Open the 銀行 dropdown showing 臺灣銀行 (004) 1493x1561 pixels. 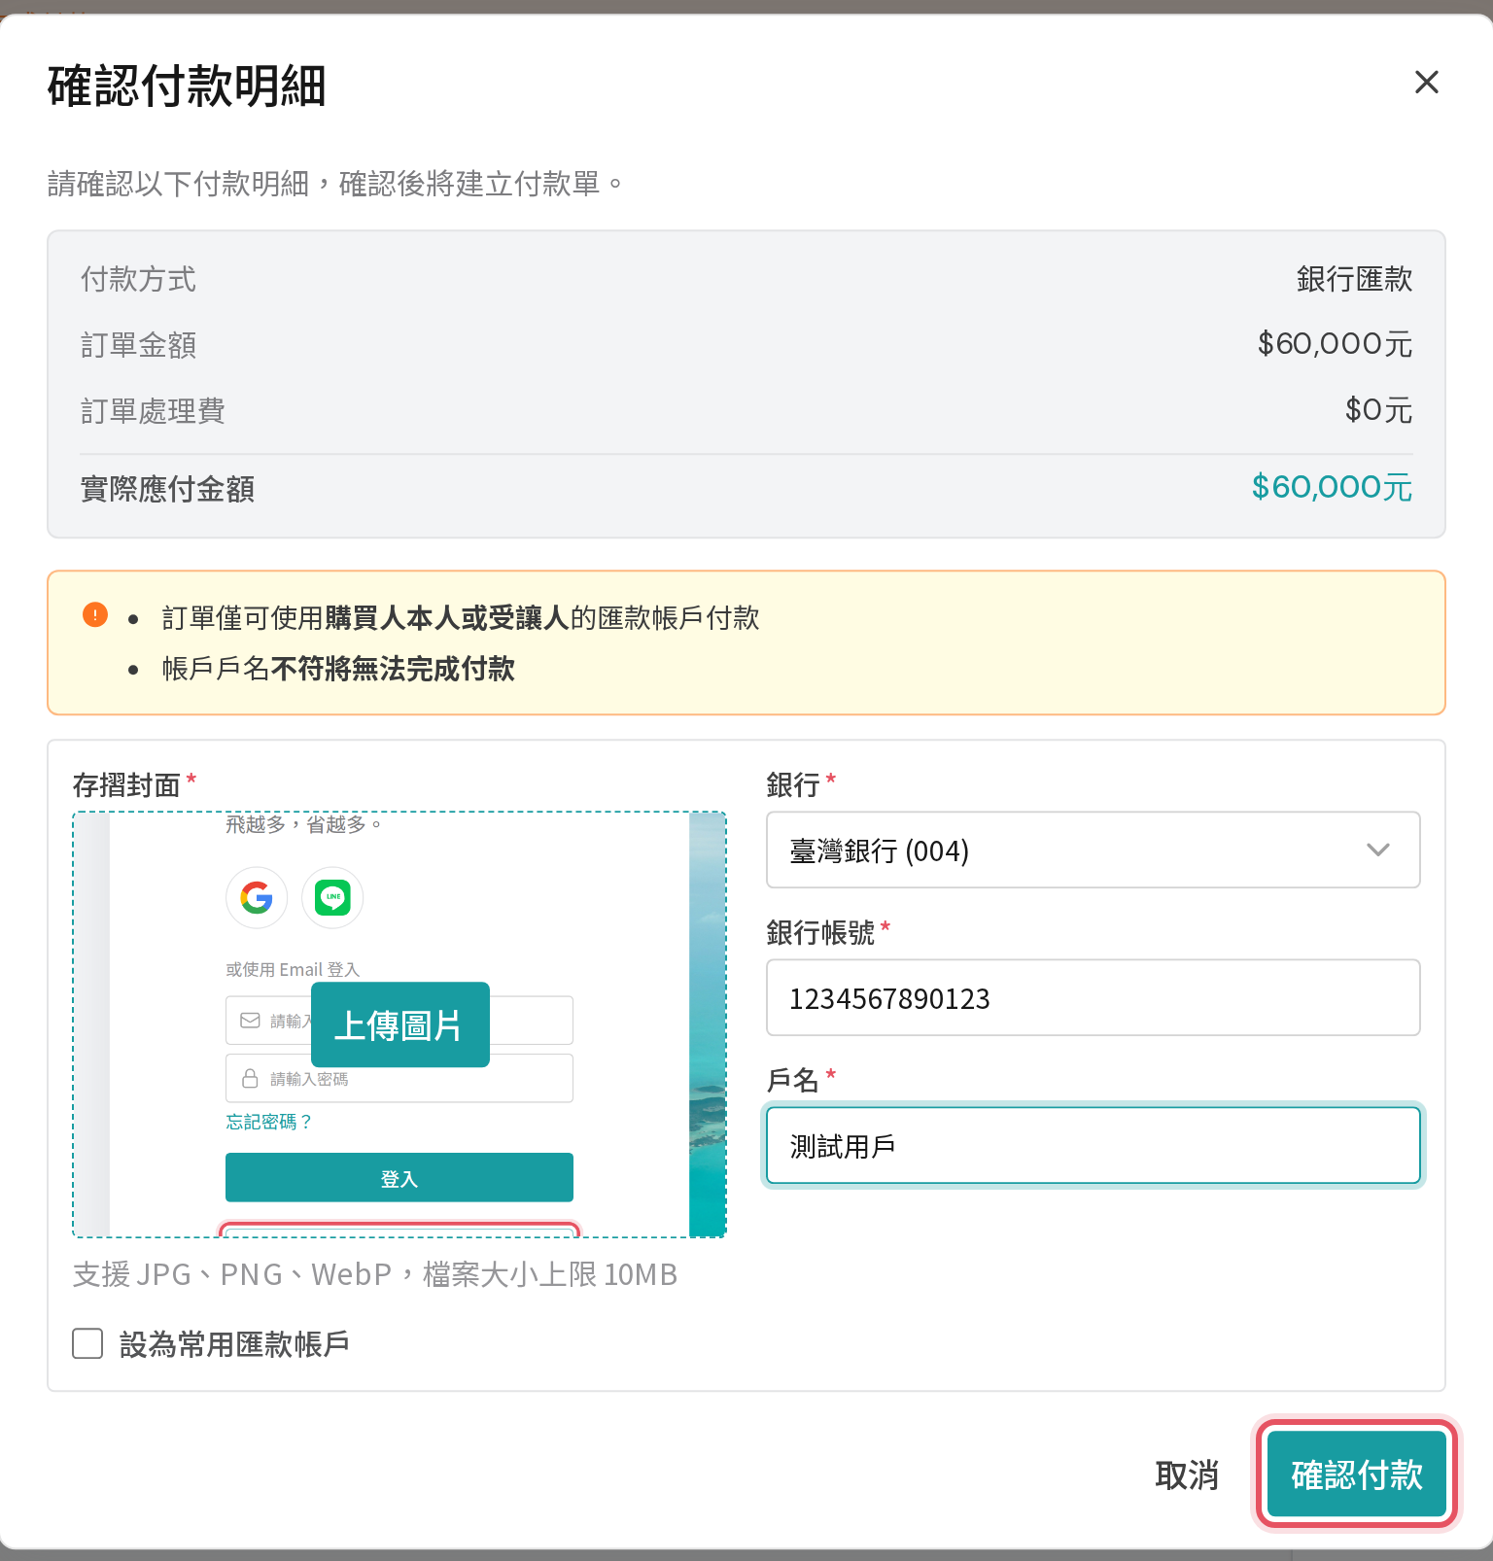pos(1093,850)
